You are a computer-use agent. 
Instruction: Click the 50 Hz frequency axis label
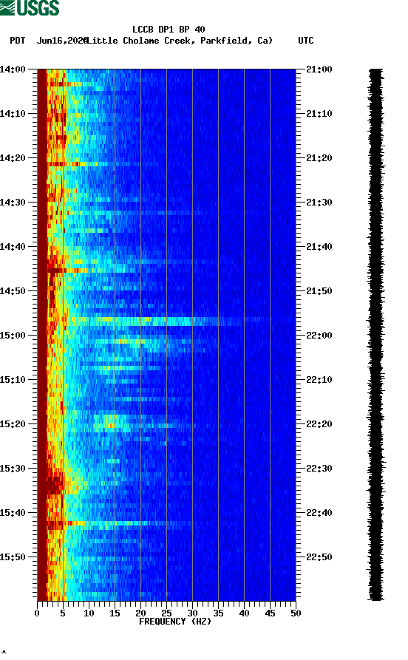click(296, 613)
